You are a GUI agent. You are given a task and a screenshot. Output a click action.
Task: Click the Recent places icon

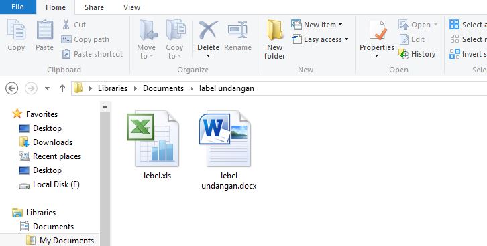point(24,156)
